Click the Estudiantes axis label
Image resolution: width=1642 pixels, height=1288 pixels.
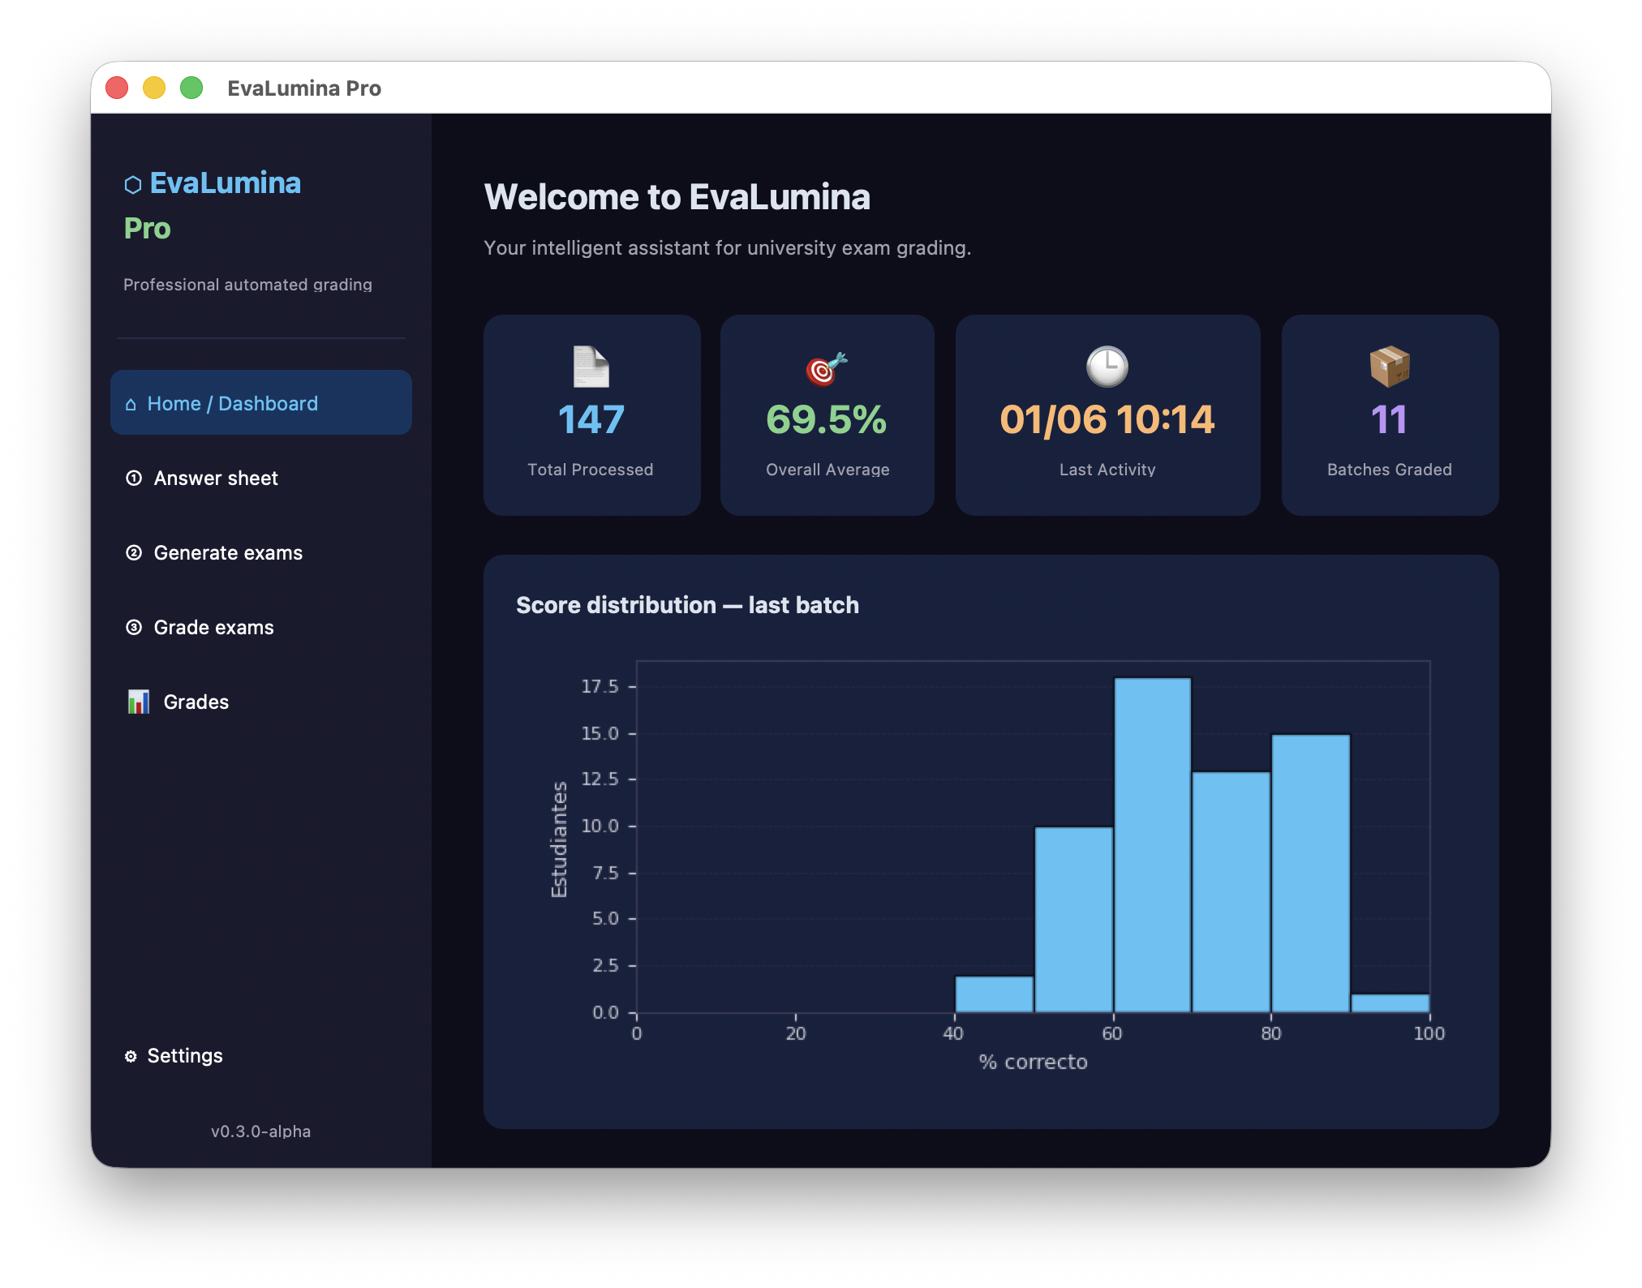coord(559,839)
